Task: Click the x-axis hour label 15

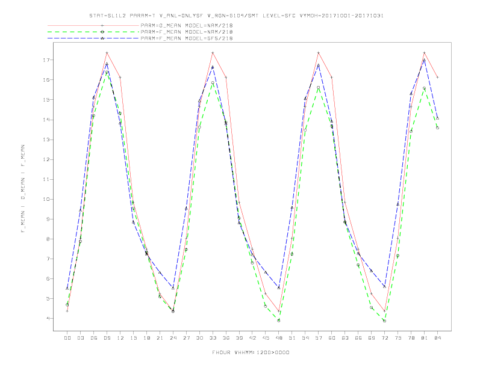Action: click(133, 338)
